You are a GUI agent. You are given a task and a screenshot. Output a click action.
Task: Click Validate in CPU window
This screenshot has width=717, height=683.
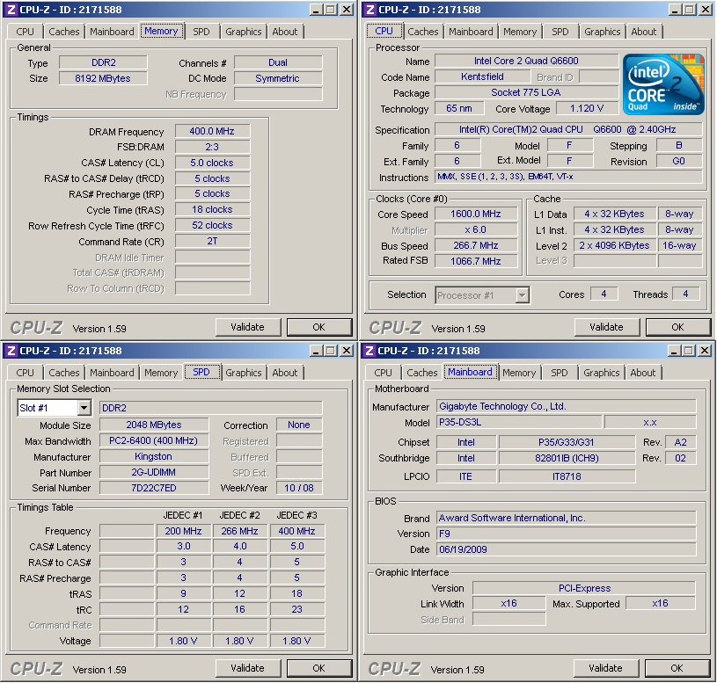606,327
